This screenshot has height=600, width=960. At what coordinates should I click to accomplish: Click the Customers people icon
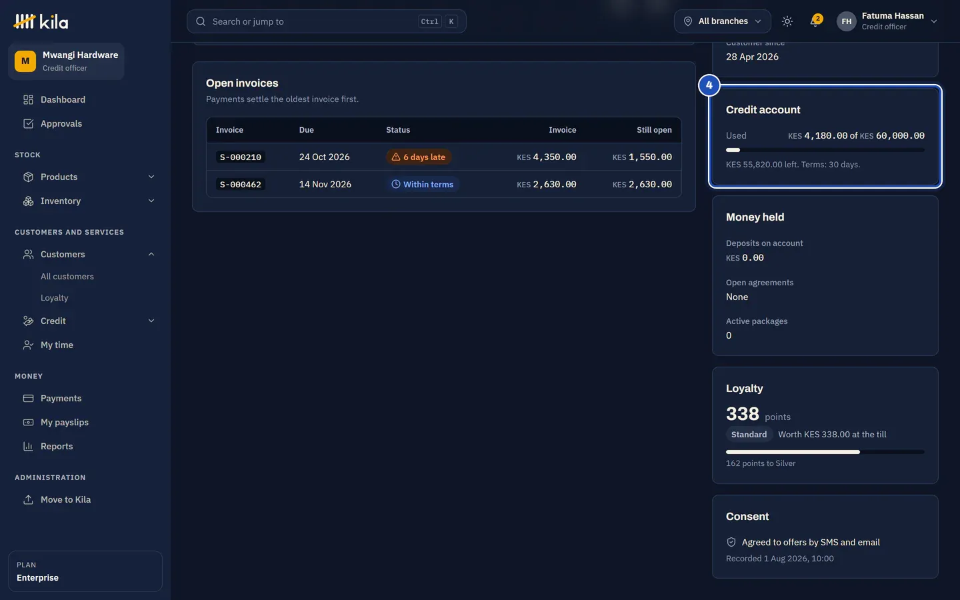pos(28,255)
